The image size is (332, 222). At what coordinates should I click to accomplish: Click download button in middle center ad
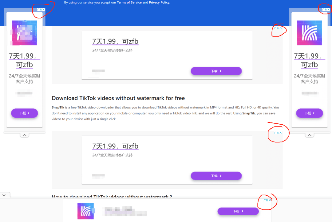click(x=216, y=176)
